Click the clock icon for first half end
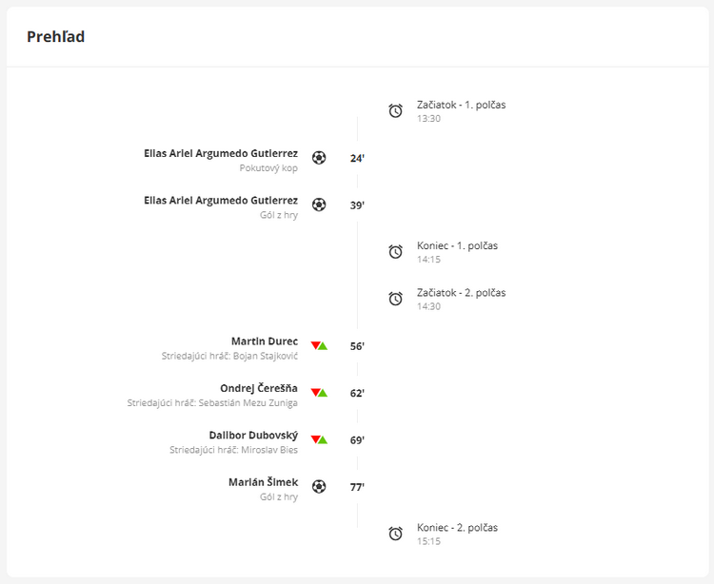 (x=396, y=252)
